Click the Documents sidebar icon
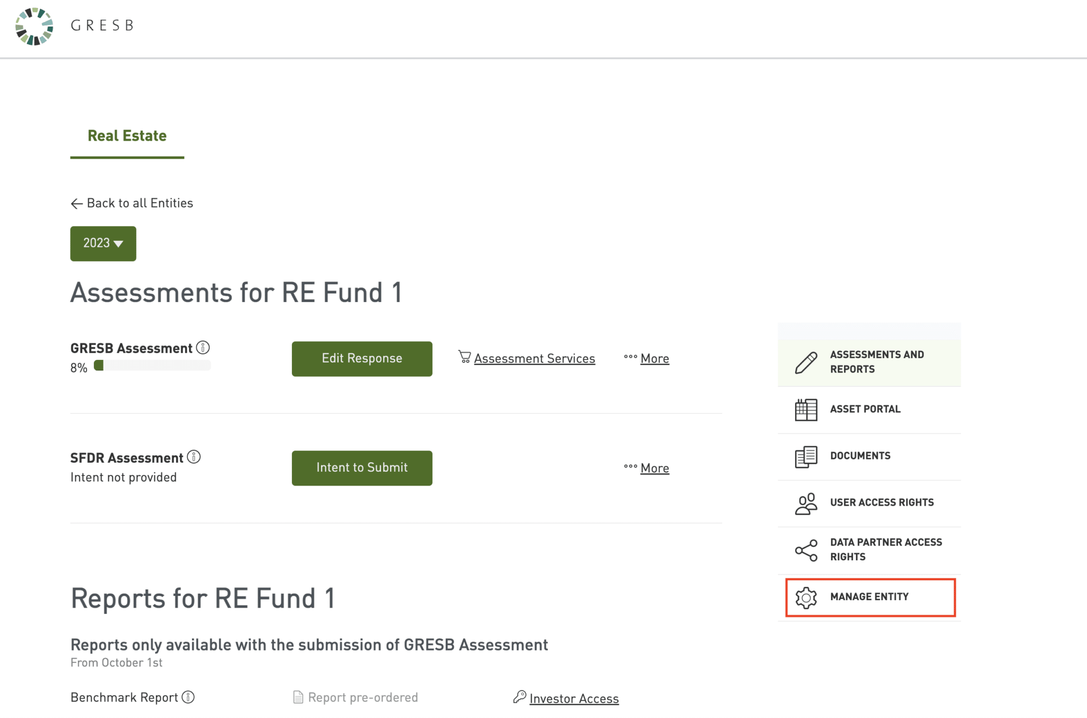The height and width of the screenshot is (718, 1087). click(806, 456)
